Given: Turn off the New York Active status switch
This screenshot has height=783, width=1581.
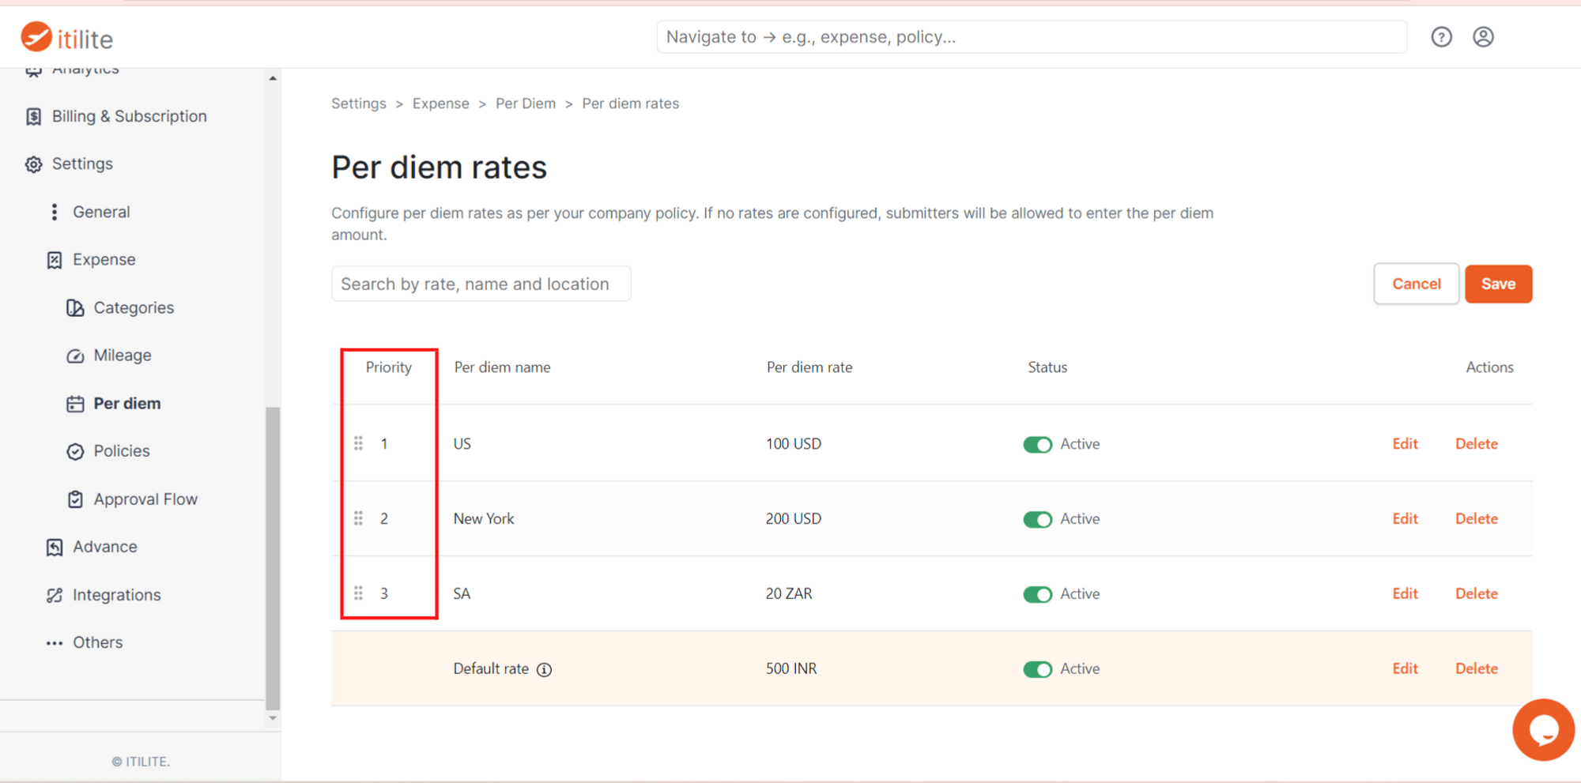Looking at the screenshot, I should point(1037,519).
